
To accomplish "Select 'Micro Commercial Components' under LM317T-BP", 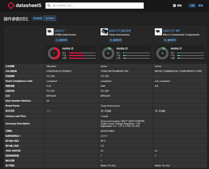I will (181, 34).
